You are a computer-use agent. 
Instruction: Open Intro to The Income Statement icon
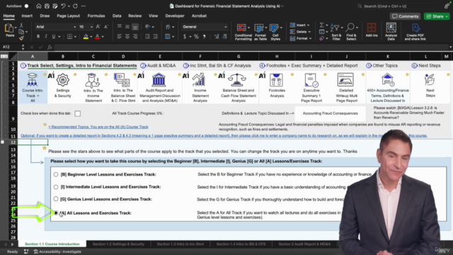[x=93, y=81]
